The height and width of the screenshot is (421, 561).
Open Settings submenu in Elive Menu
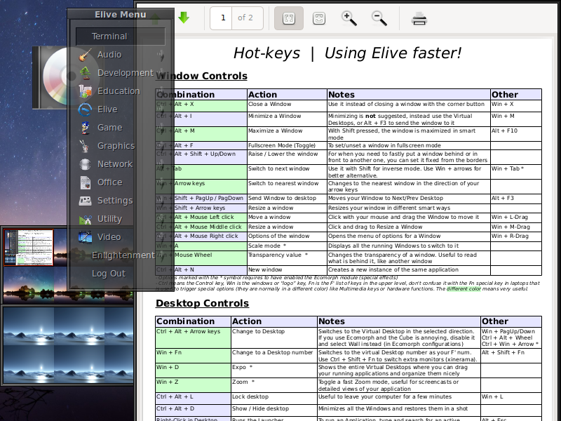point(121,201)
